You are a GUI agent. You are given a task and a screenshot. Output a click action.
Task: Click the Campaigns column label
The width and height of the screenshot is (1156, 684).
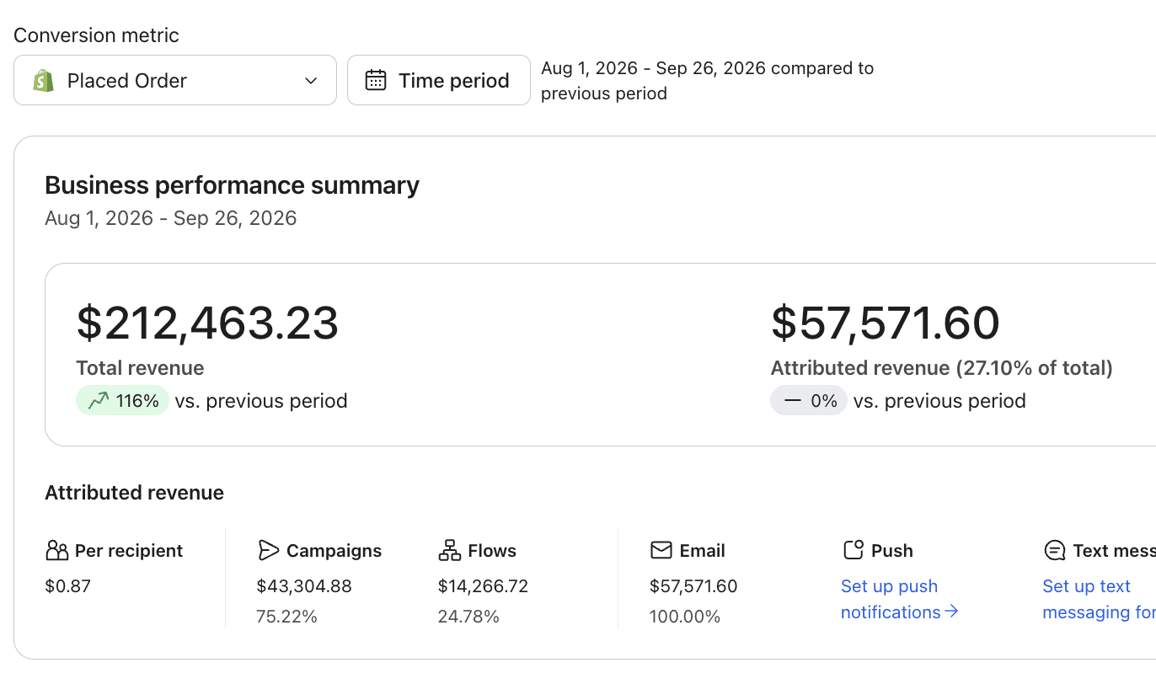point(334,551)
